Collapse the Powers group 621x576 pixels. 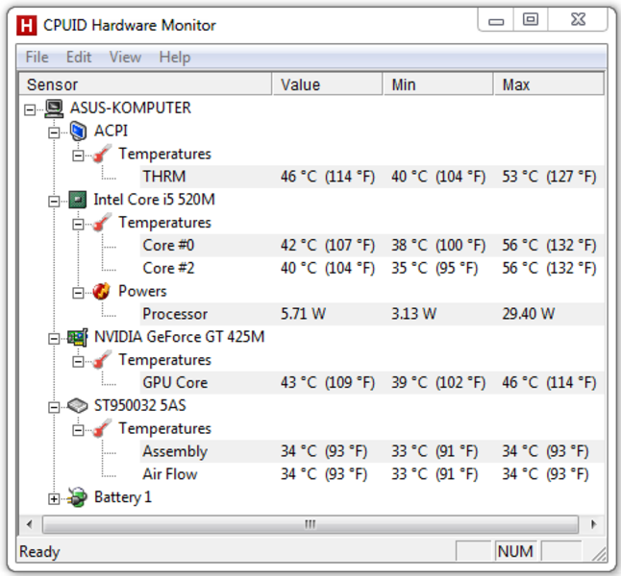78,293
